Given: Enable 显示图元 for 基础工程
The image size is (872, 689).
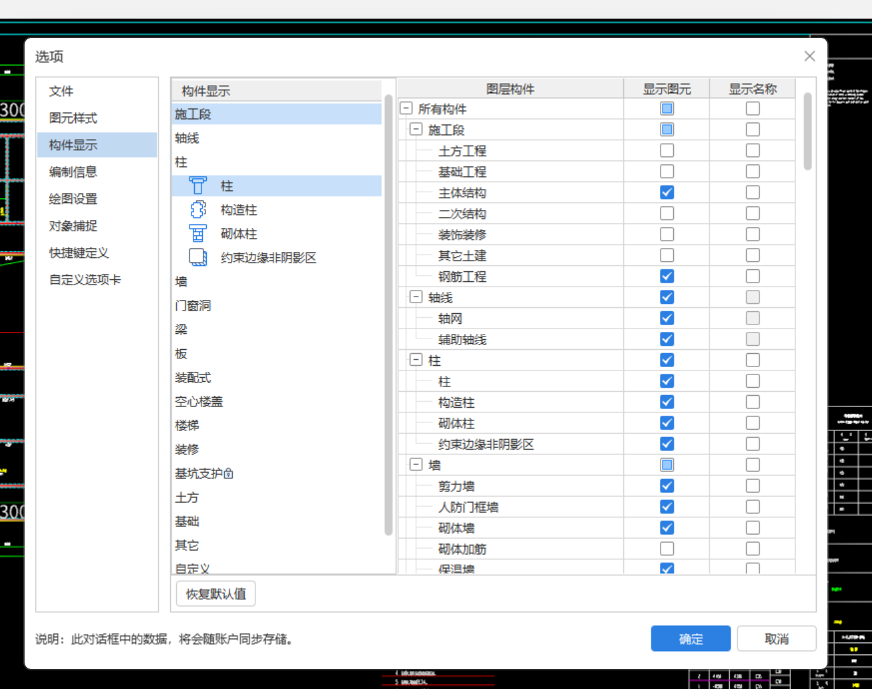Looking at the screenshot, I should click(666, 172).
